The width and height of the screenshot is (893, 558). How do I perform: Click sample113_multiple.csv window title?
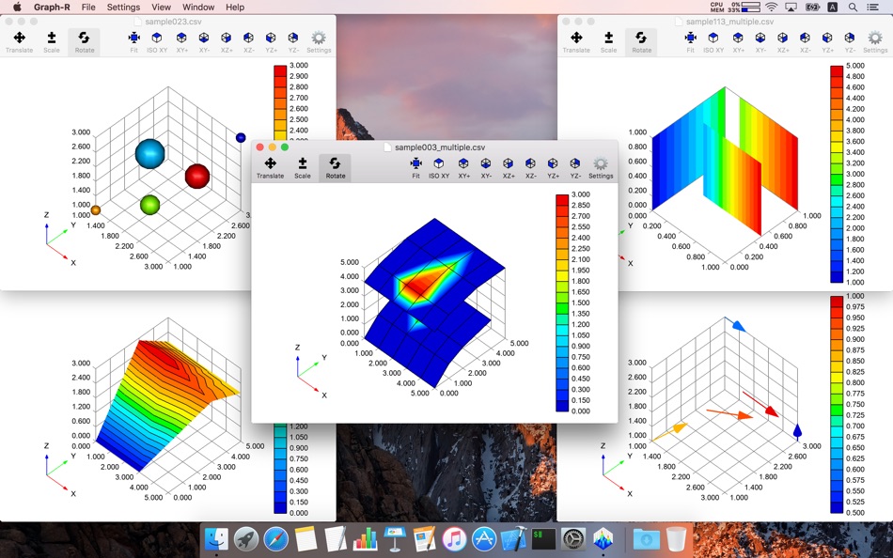tap(729, 22)
